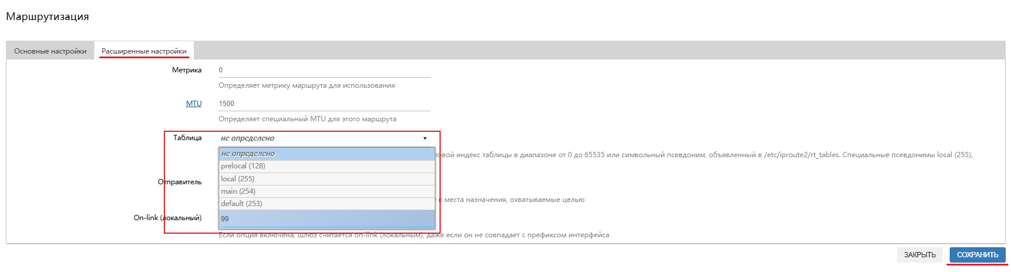Pick local (255) in the table list
Image resolution: width=1011 pixels, height=272 pixels.
click(x=326, y=178)
